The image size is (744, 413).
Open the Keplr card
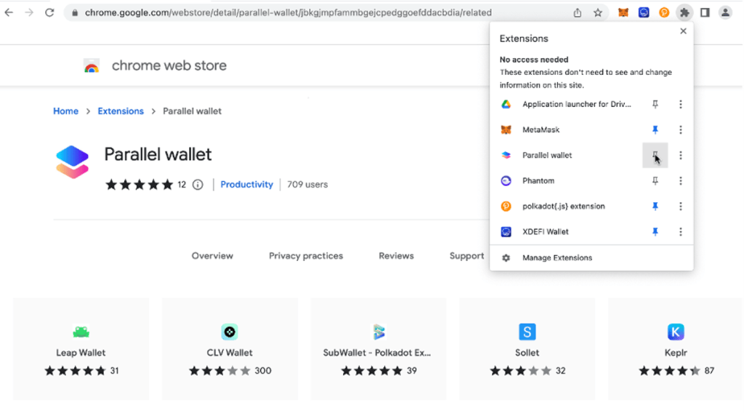tap(676, 349)
